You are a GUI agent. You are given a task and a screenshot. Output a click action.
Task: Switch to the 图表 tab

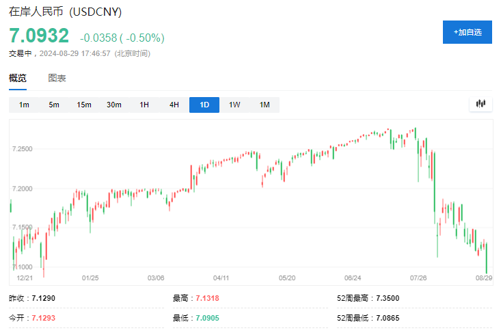pyautogui.click(x=57, y=79)
